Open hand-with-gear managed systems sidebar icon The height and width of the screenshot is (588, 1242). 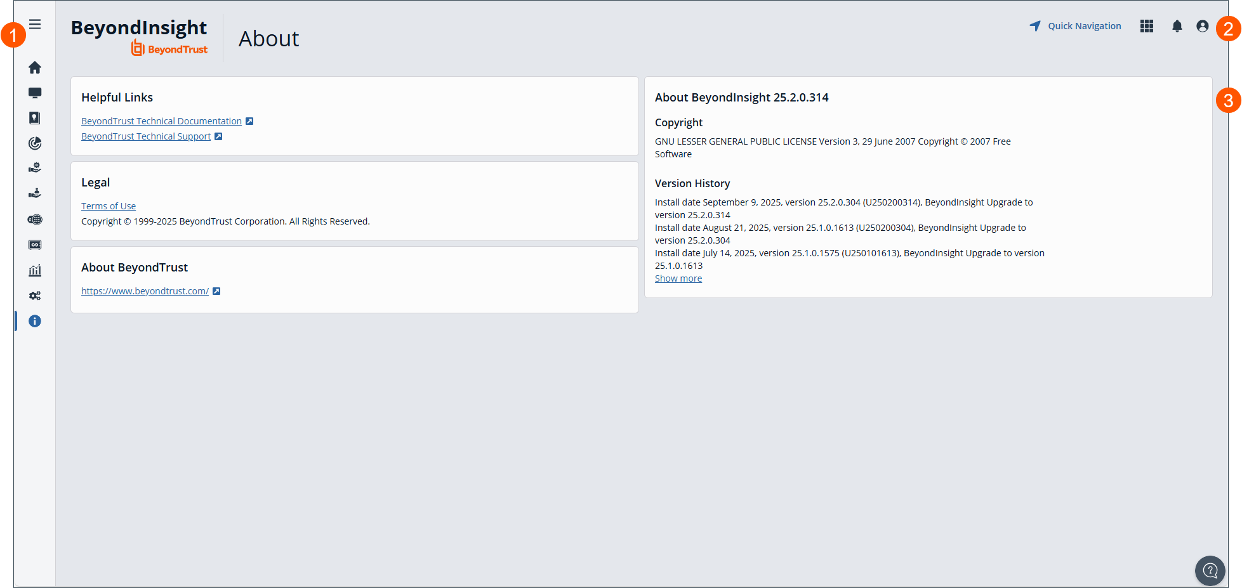[x=35, y=168]
